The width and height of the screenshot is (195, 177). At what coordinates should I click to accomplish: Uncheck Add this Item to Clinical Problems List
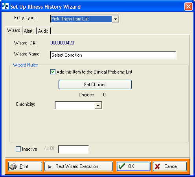[x=53, y=72]
